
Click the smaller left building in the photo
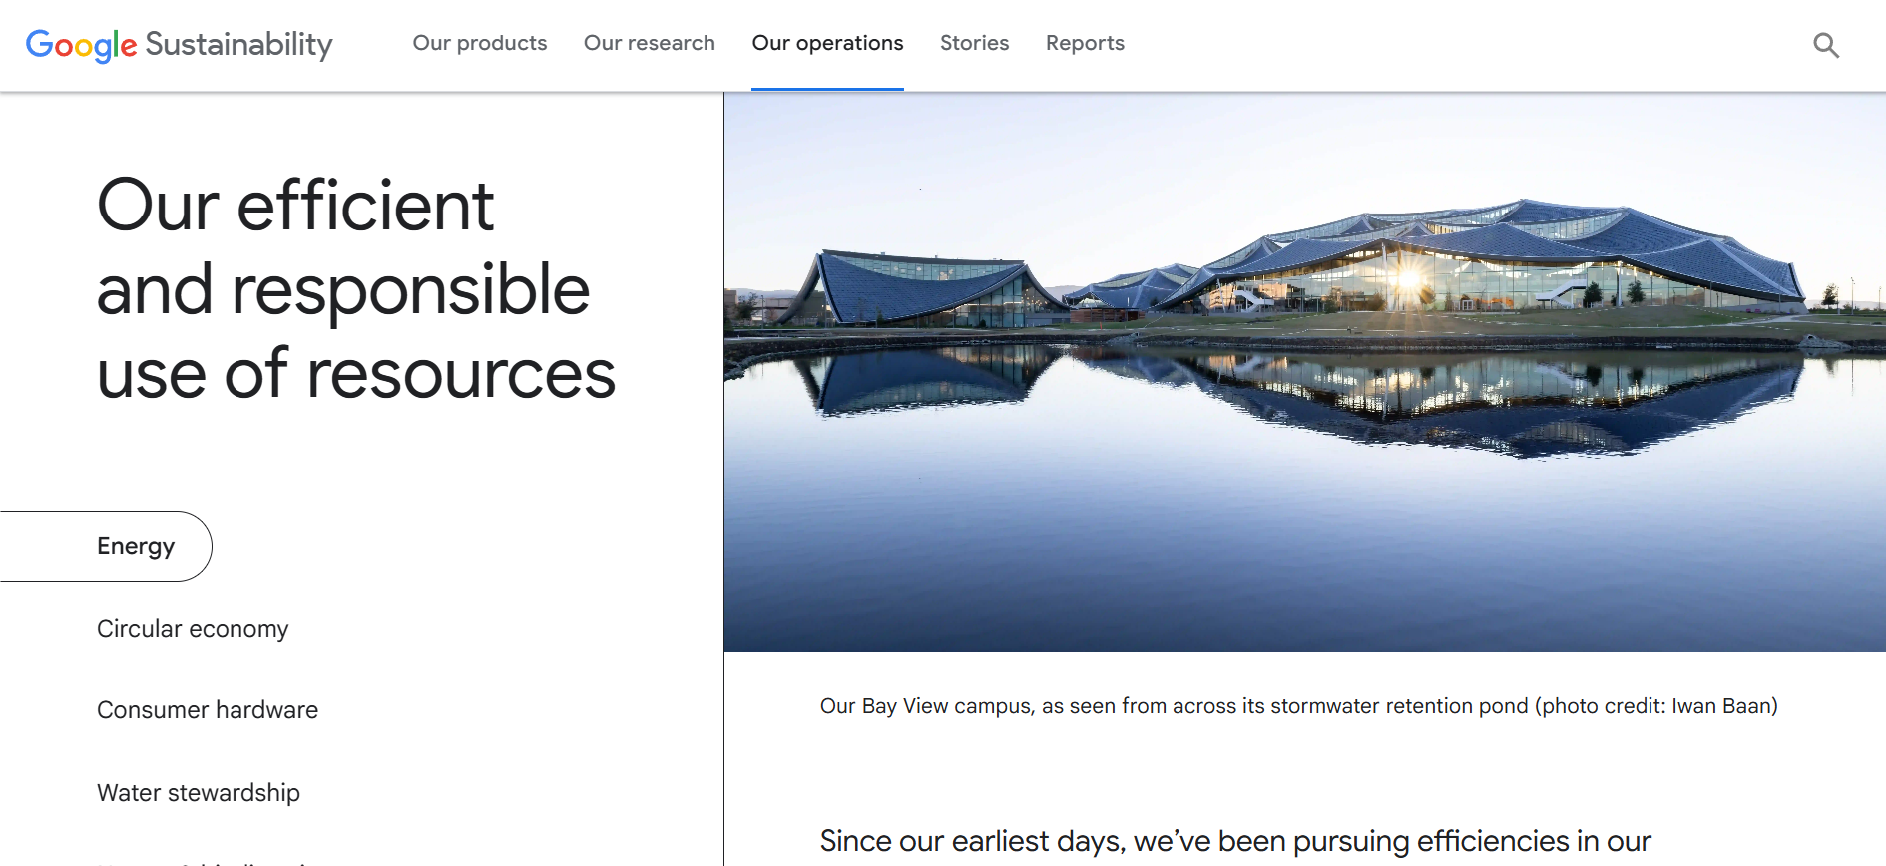click(918, 287)
